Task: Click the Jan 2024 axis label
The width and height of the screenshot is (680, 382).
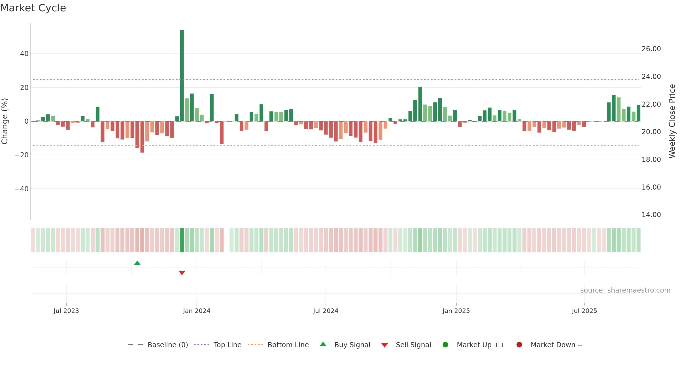Action: click(x=197, y=311)
